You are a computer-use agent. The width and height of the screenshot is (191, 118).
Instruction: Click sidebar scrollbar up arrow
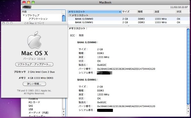63,111
